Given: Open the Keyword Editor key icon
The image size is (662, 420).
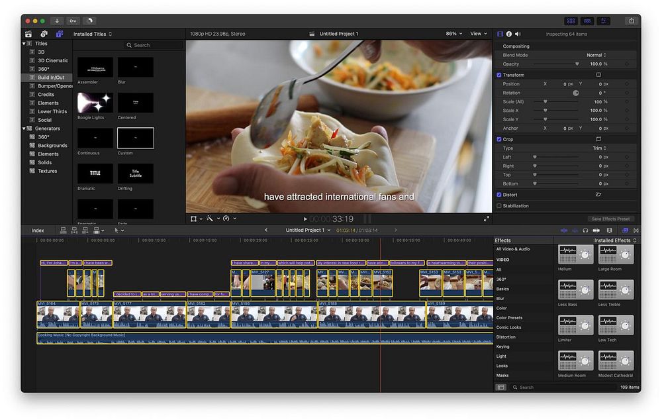Looking at the screenshot, I should [73, 21].
